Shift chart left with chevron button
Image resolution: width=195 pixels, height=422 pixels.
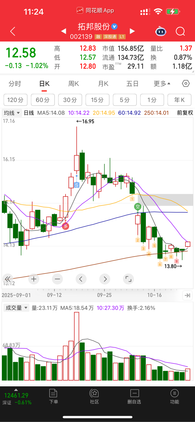(x=81, y=279)
